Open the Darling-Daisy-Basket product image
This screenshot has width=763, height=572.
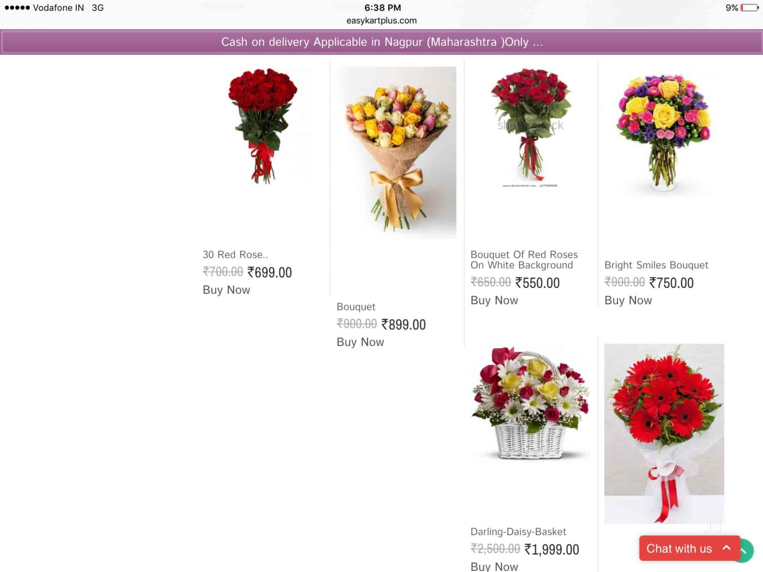coord(530,403)
